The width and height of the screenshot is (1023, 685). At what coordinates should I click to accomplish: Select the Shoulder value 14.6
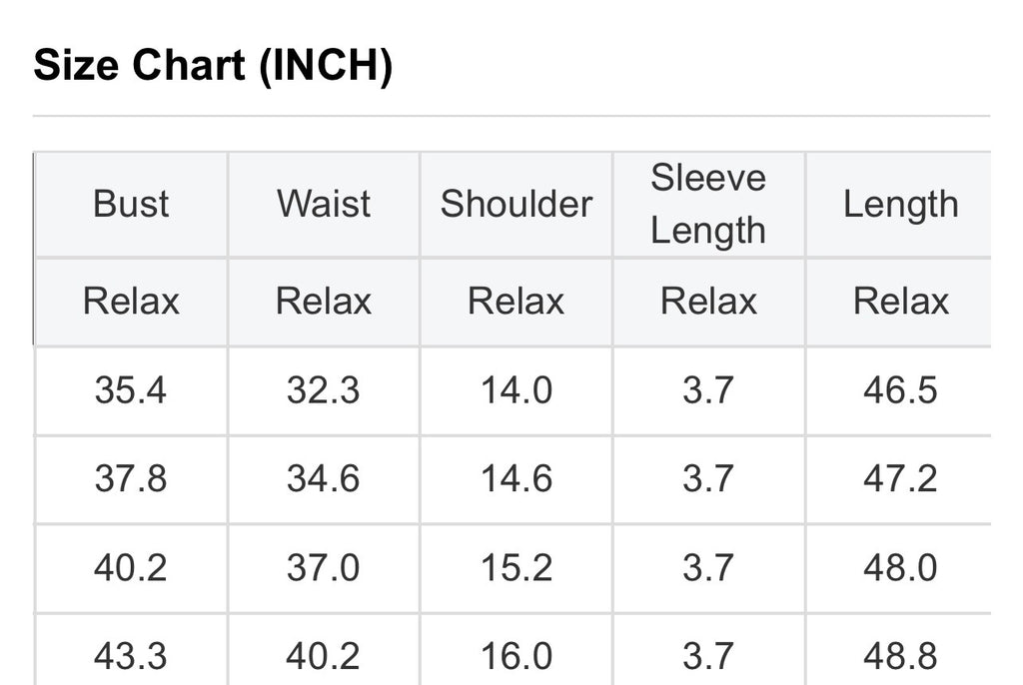[x=516, y=478]
